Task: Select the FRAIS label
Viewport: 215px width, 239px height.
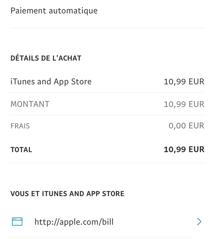Action: click(20, 126)
